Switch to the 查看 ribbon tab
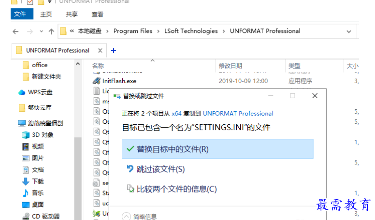Screen dimensions: 375x220 point(97,15)
